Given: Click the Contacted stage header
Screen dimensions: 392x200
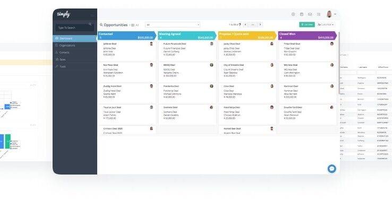Looking at the screenshot, I should coord(127,36).
